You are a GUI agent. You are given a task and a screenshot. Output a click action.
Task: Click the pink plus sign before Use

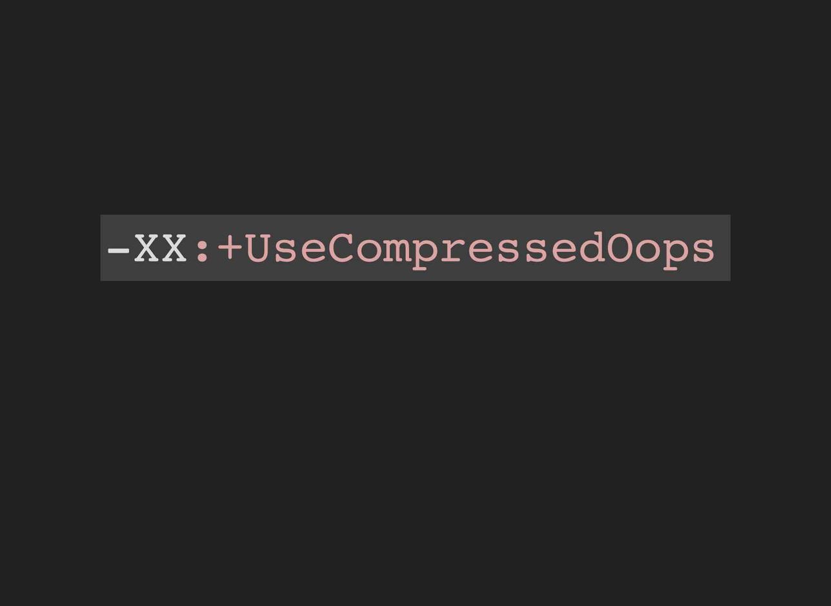pyautogui.click(x=230, y=248)
